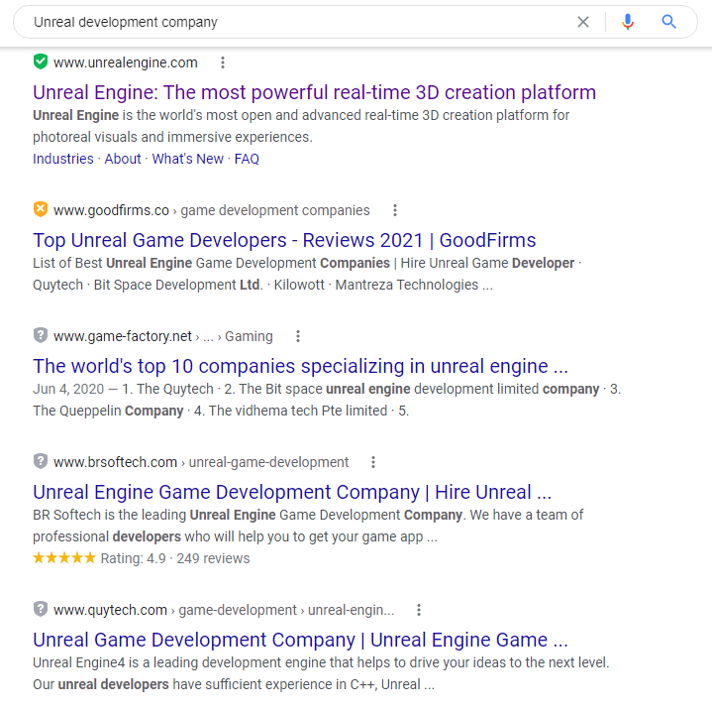Open the three-dot menu for the game-factory.net result

point(298,336)
